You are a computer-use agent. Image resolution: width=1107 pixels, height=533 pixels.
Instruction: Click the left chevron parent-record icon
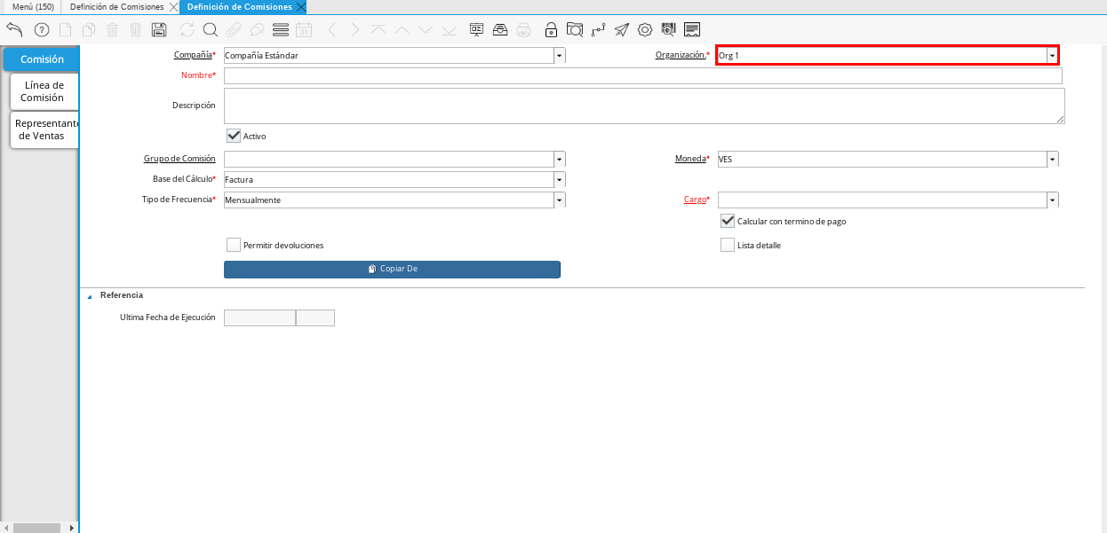(x=331, y=29)
